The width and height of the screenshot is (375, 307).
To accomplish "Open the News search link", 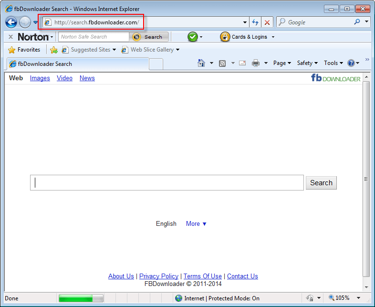I will 87,78.
